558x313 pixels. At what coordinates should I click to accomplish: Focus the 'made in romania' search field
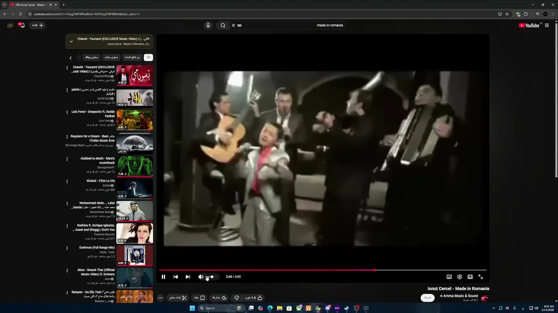pos(288,25)
